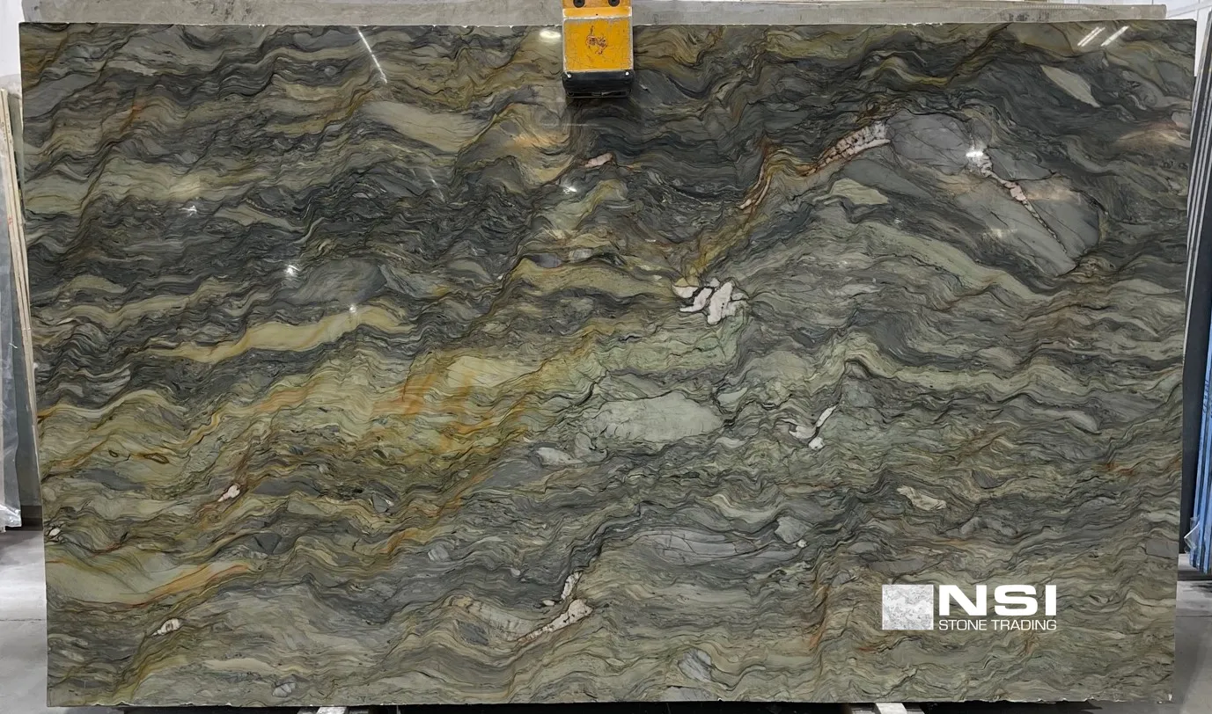Click the yellow slab lifting clamp
Screen dimensions: 1212x714
tap(598, 40)
